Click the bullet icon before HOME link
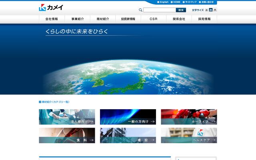The width and height of the screenshot is (256, 160). tap(172, 2)
